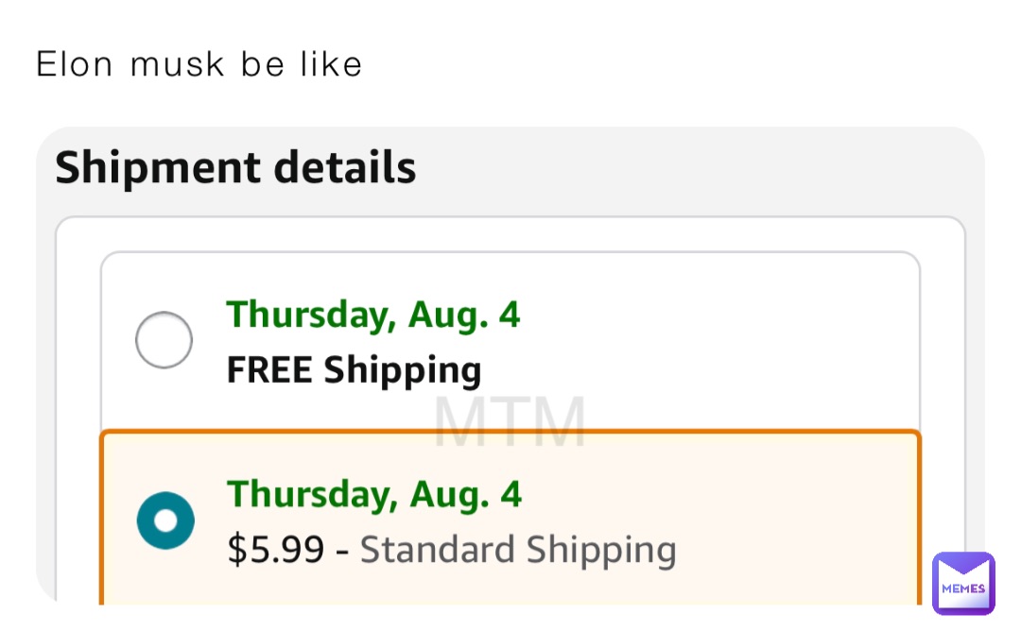Click the Shipment details heading
The height and width of the screenshot is (631, 1021).
coord(235,168)
